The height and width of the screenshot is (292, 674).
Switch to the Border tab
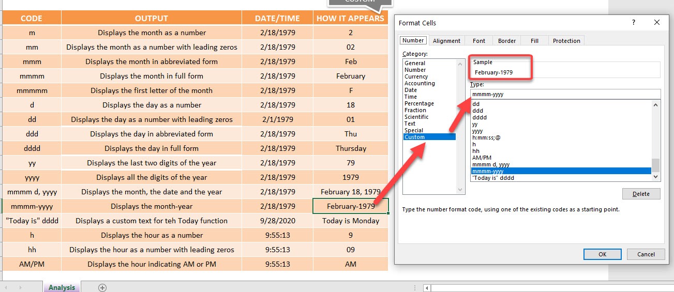coord(507,41)
